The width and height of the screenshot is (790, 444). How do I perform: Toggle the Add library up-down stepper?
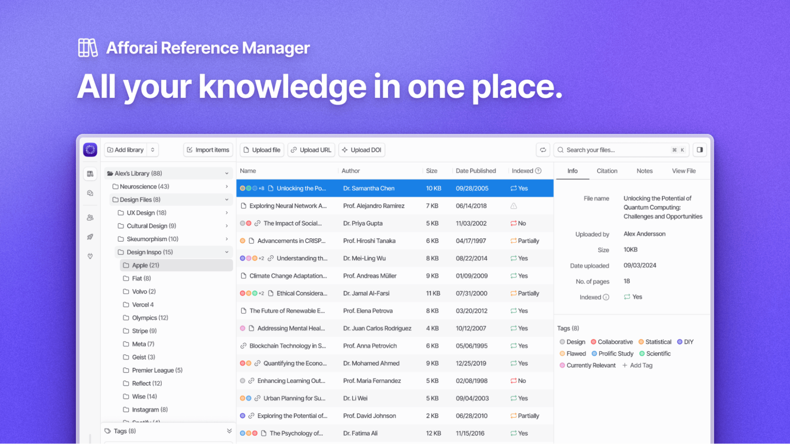153,150
